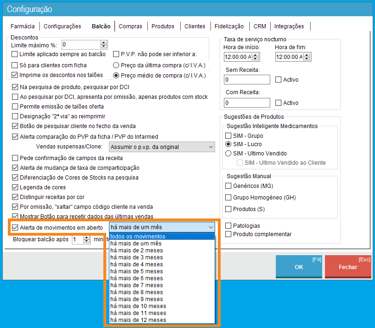Toggle 'Legenda de cores' checkbox

click(x=15, y=187)
